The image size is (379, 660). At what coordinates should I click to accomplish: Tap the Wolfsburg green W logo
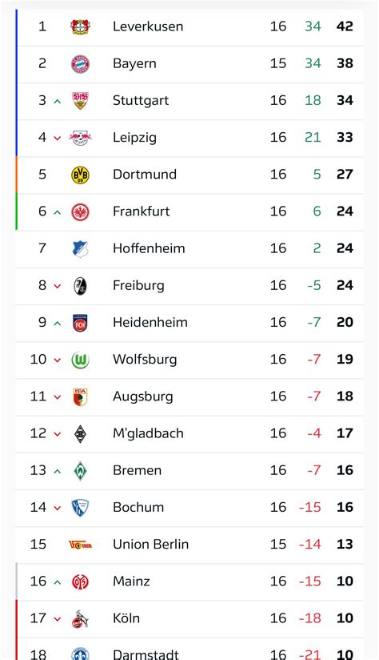coord(80,360)
